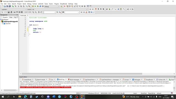176x99 pixels.
Task: Open the Windows Start menu
Action: [2, 97]
